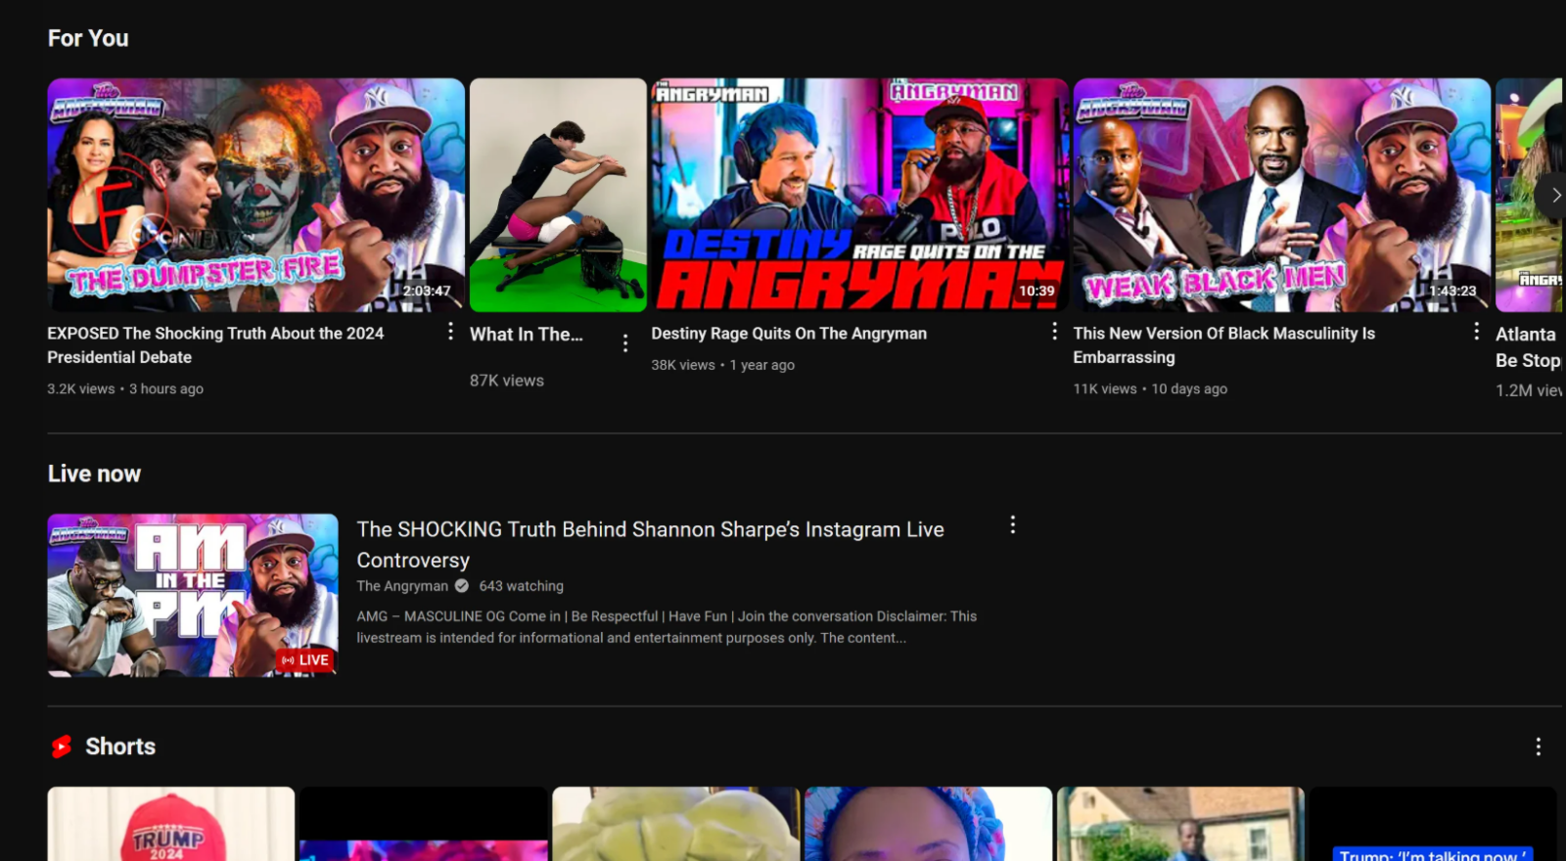Open Trump 2024 hat short thumbnail
The height and width of the screenshot is (861, 1566).
tap(171, 824)
